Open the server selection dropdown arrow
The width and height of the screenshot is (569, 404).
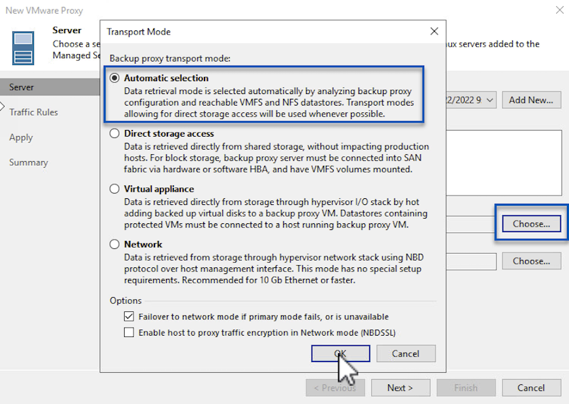490,100
